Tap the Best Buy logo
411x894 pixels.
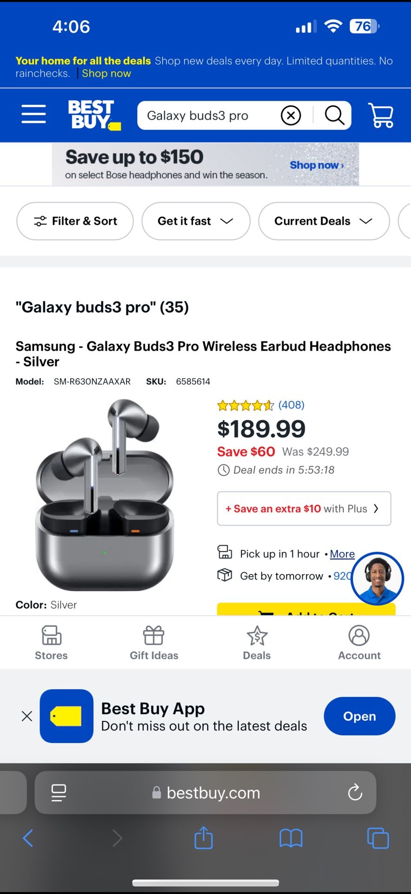(x=94, y=115)
